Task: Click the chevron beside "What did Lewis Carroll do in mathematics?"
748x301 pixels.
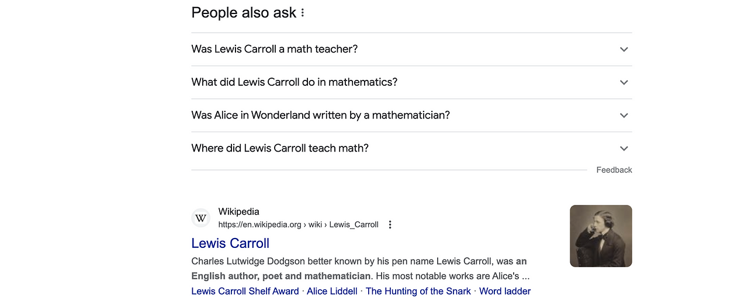Action: point(624,82)
